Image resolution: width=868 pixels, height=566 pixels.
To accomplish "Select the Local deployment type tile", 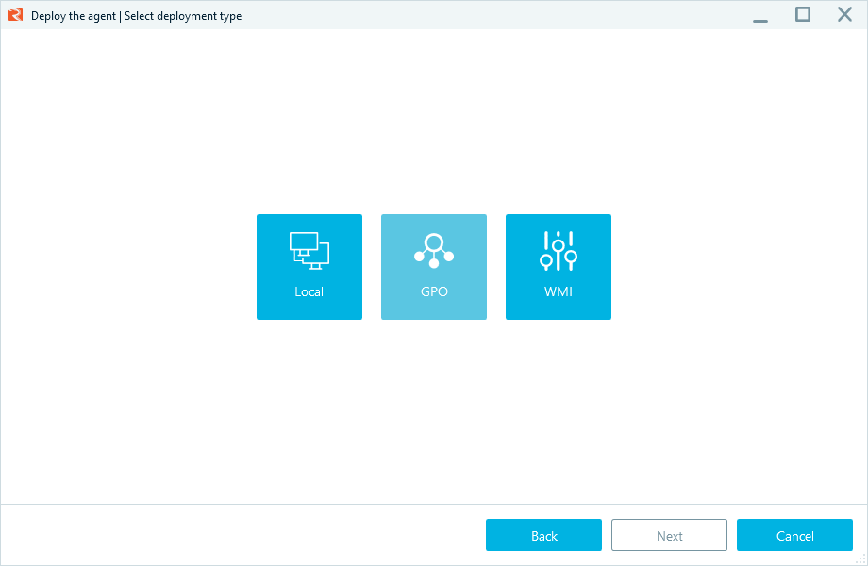I will pyautogui.click(x=309, y=267).
